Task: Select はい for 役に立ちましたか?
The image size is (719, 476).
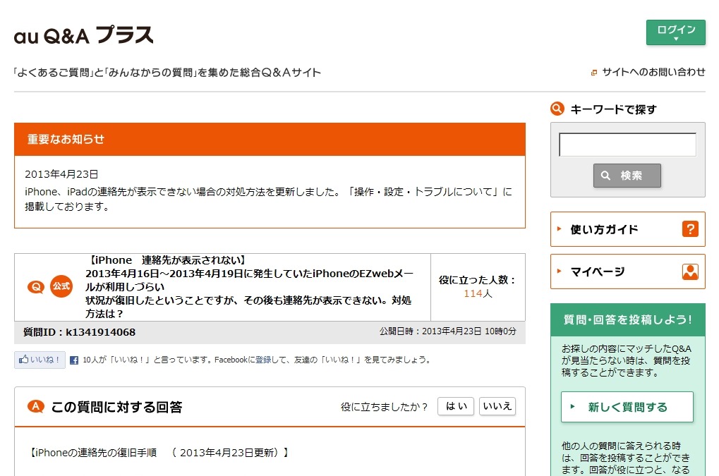Action: (x=455, y=406)
